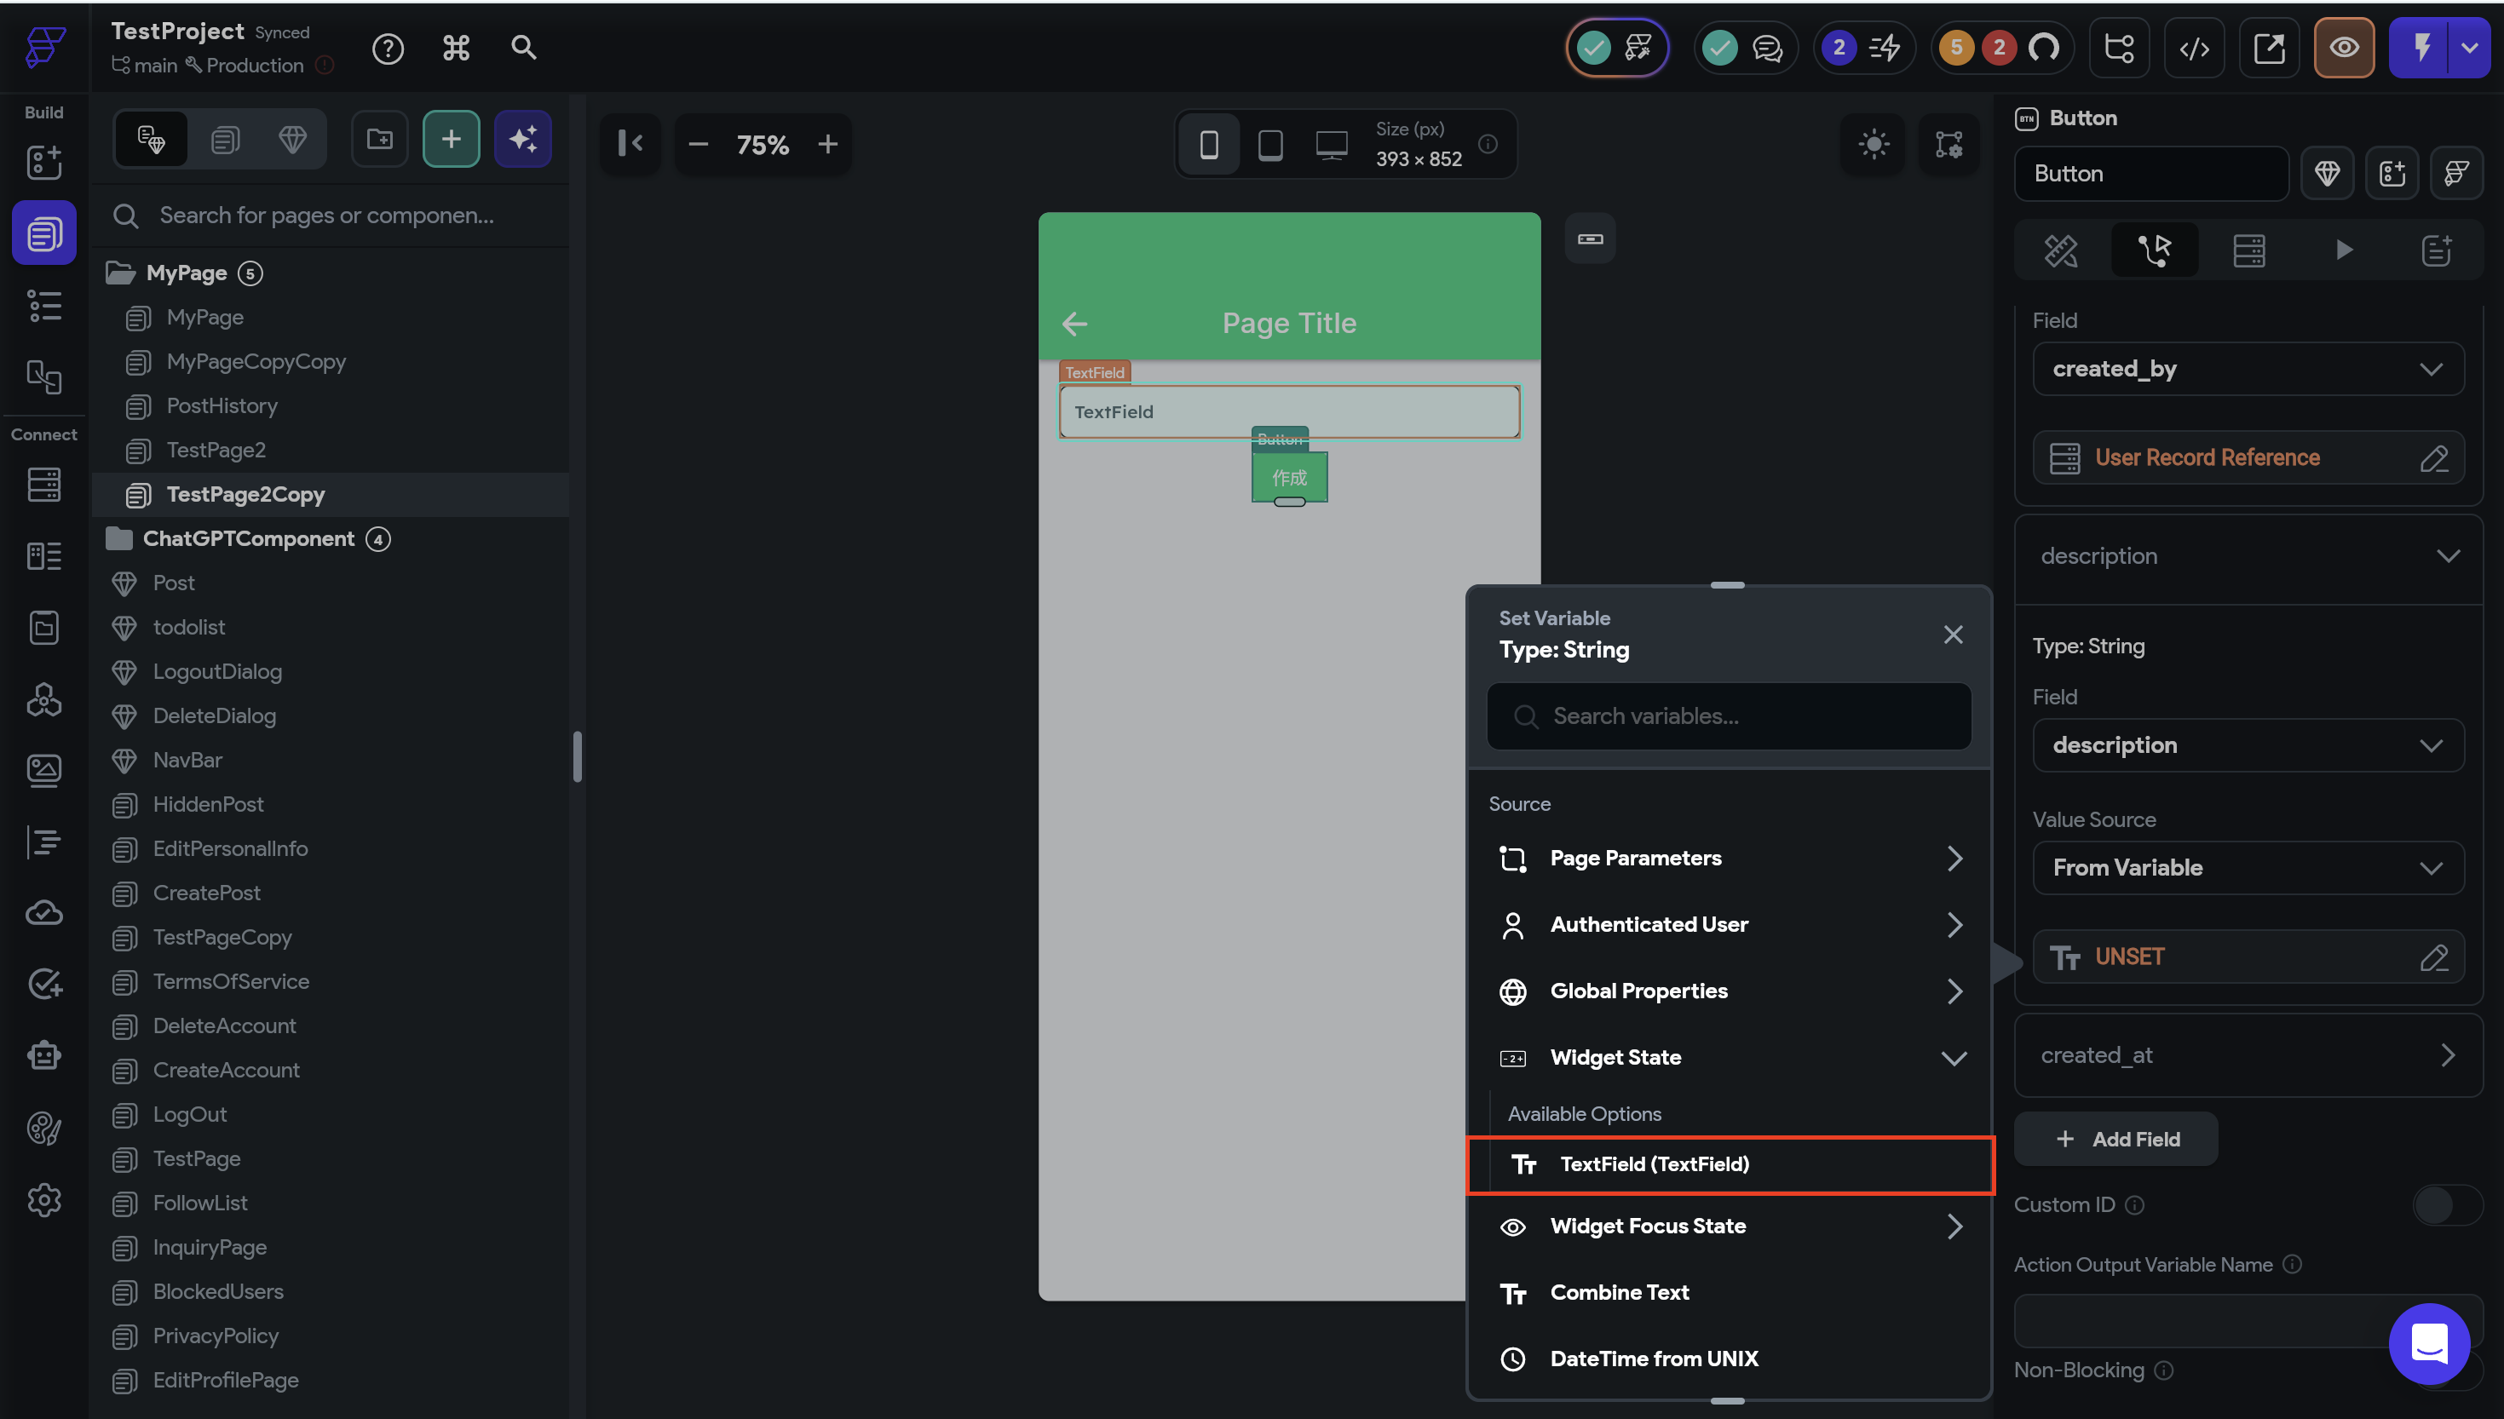Choose Combine Text source option
2504x1419 pixels.
click(x=1619, y=1292)
